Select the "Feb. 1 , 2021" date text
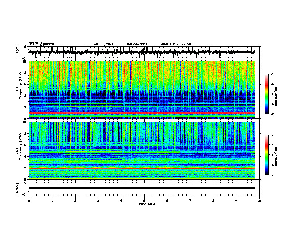 point(103,44)
